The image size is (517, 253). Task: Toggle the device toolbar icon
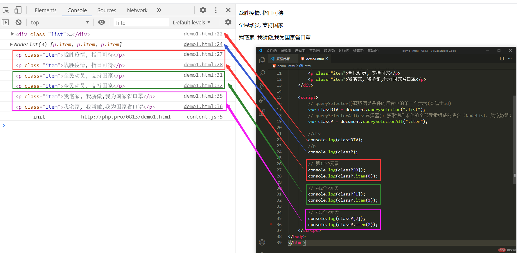18,10
